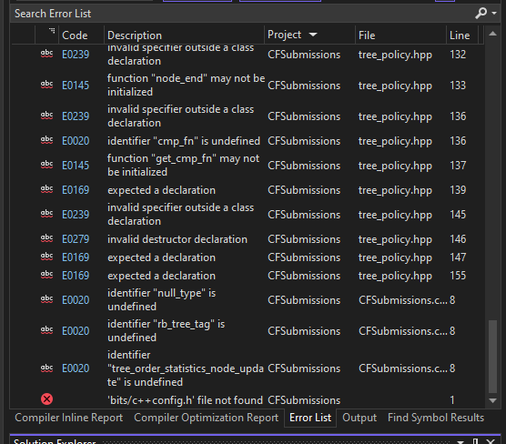Screen dimensions: 506x444
Task: Open error code E0145 for node_end link
Action: pyautogui.click(x=76, y=86)
